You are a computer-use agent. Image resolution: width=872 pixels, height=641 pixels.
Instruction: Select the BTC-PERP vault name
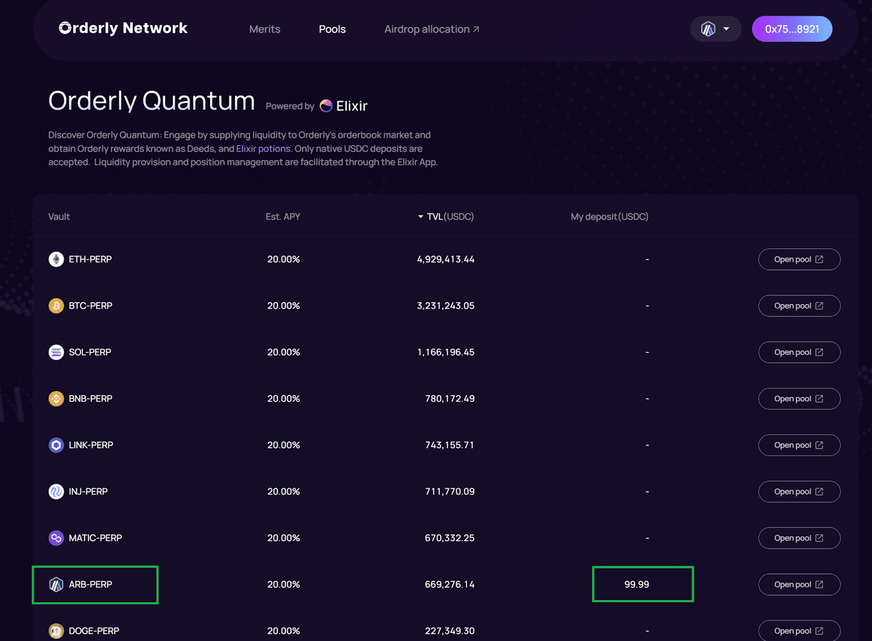tap(90, 305)
